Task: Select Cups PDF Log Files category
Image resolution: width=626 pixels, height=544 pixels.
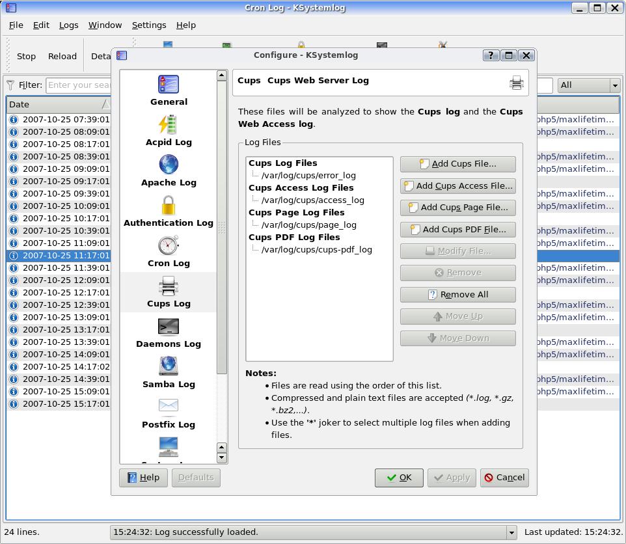Action: pyautogui.click(x=294, y=238)
